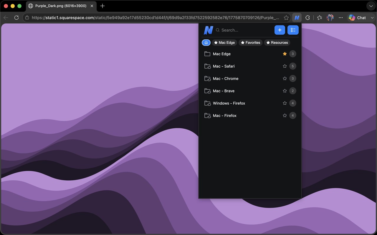Open the Mac - Brave folder

[x=250, y=91]
